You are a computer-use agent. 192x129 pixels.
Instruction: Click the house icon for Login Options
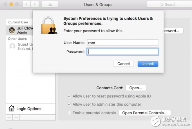(x=12, y=108)
